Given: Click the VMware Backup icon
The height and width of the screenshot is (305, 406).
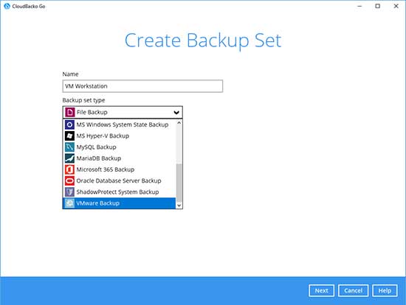Looking at the screenshot, I should tap(69, 203).
